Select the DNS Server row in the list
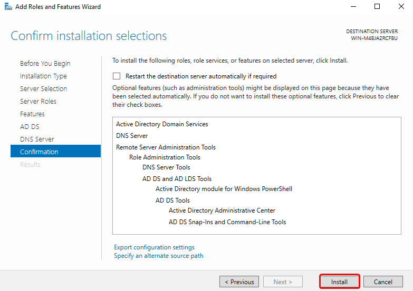Image resolution: width=413 pixels, height=291 pixels. [132, 136]
